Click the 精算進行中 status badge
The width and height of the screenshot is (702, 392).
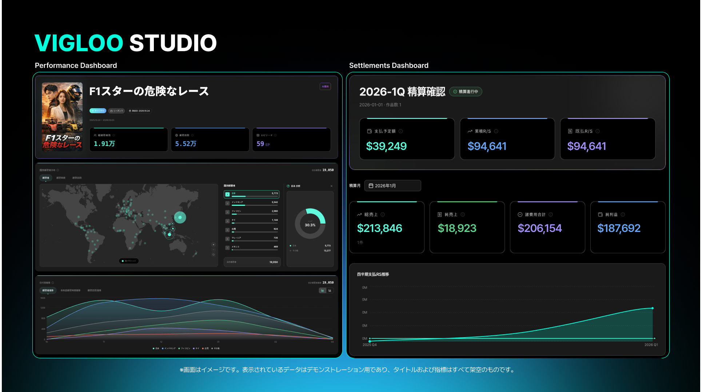466,92
